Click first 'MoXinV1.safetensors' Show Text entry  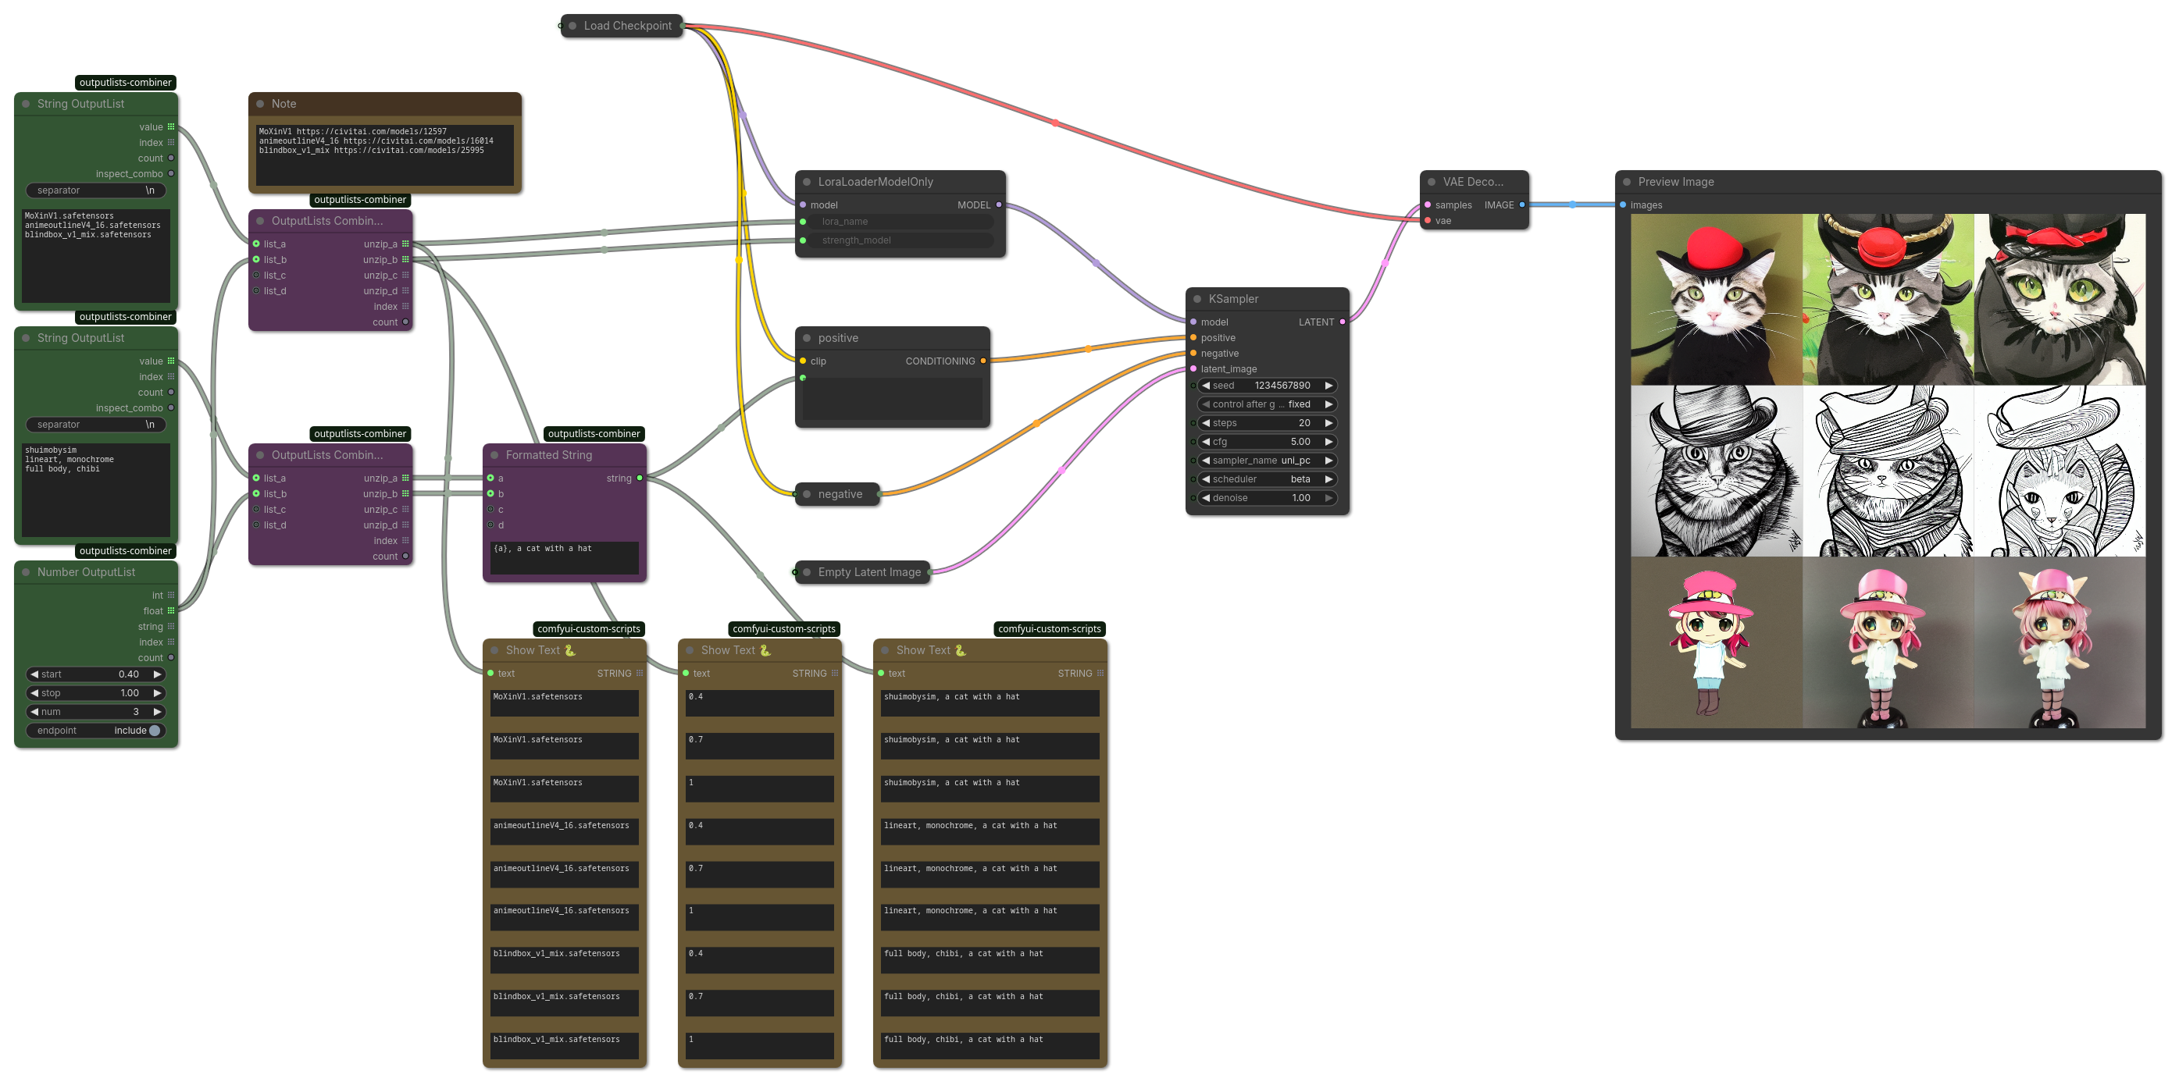pos(564,703)
